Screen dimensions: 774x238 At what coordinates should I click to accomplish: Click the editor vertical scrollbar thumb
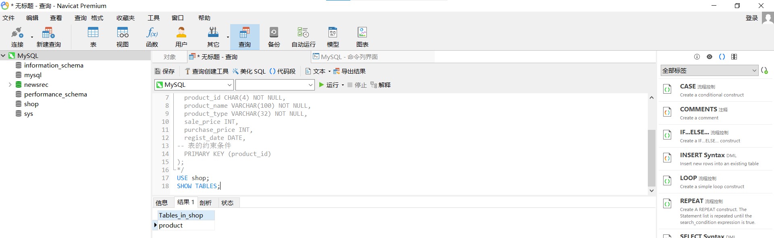[x=651, y=158]
